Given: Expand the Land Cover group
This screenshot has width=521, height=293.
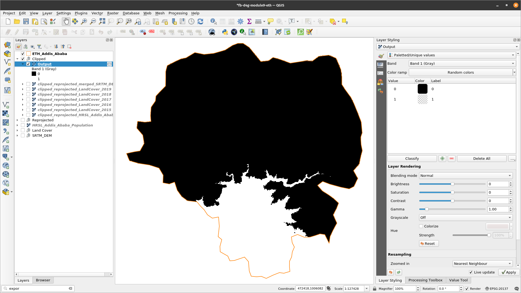Looking at the screenshot, I should tap(17, 131).
